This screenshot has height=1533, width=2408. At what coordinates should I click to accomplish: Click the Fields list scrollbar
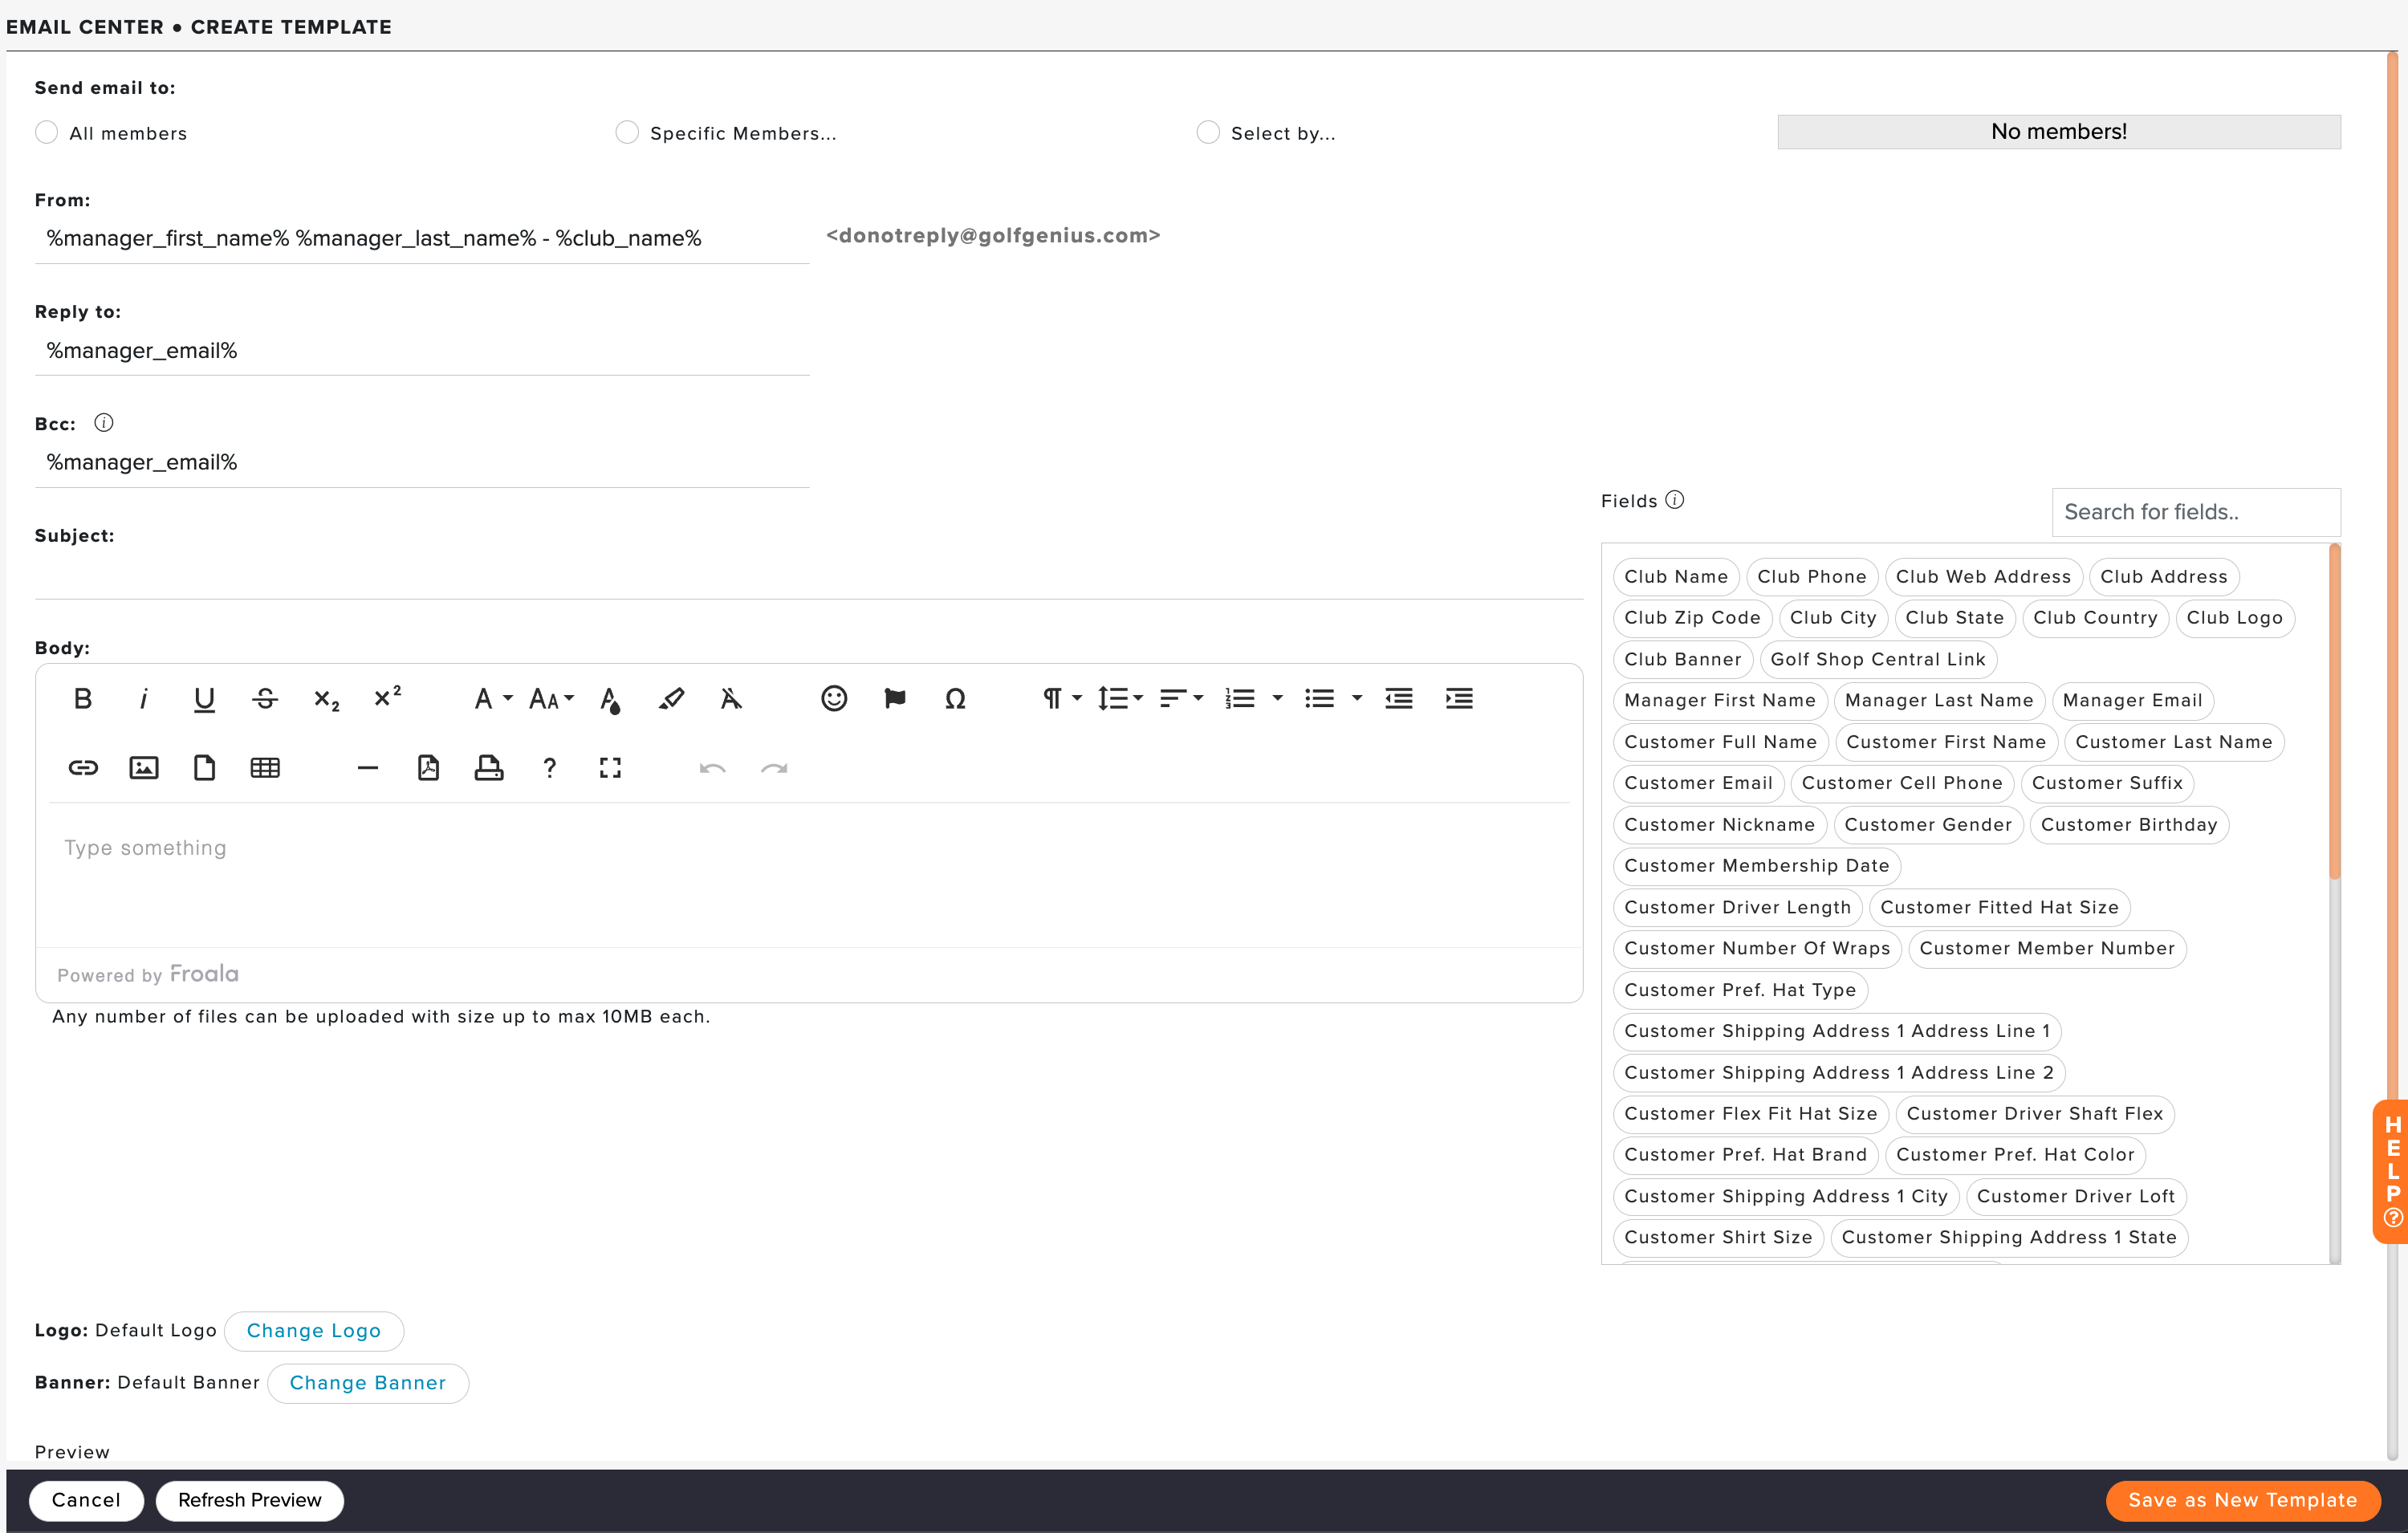(x=2334, y=712)
